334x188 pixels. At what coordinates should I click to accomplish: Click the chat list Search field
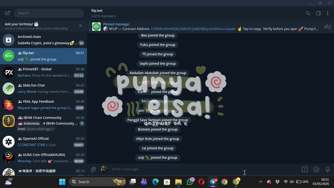[x=49, y=13]
